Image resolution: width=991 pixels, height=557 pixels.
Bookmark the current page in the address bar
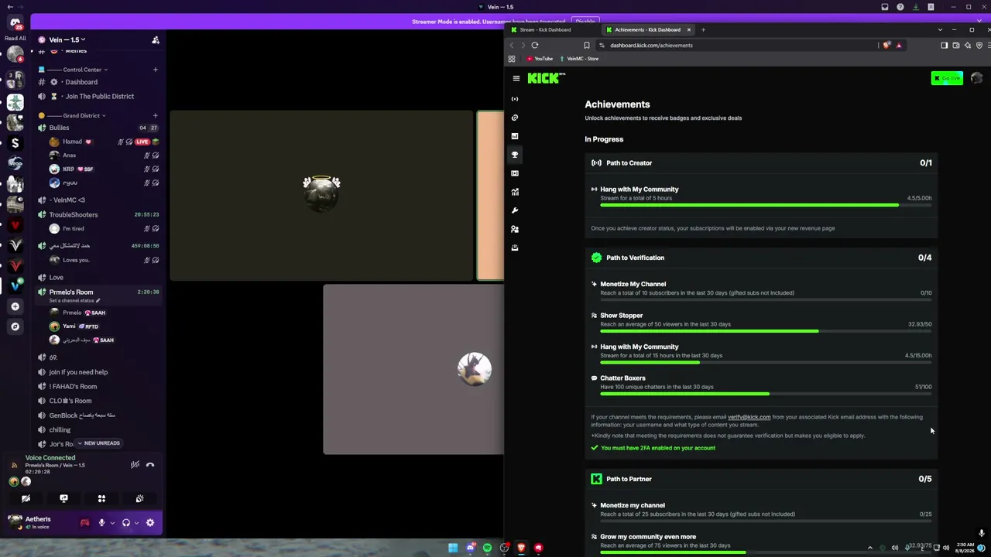(x=587, y=45)
